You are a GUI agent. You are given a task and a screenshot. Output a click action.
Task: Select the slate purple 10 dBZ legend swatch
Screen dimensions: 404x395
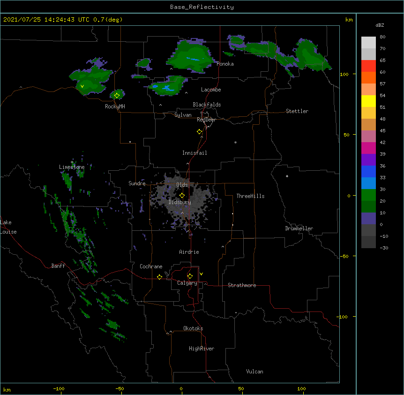[368, 219]
